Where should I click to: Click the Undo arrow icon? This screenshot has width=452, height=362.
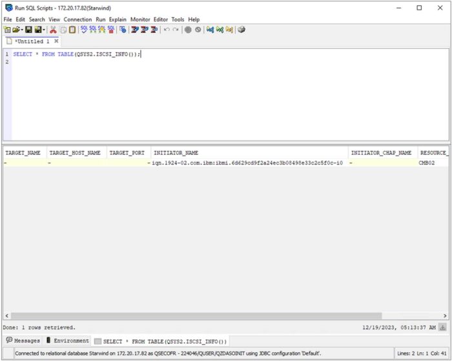coord(167,30)
